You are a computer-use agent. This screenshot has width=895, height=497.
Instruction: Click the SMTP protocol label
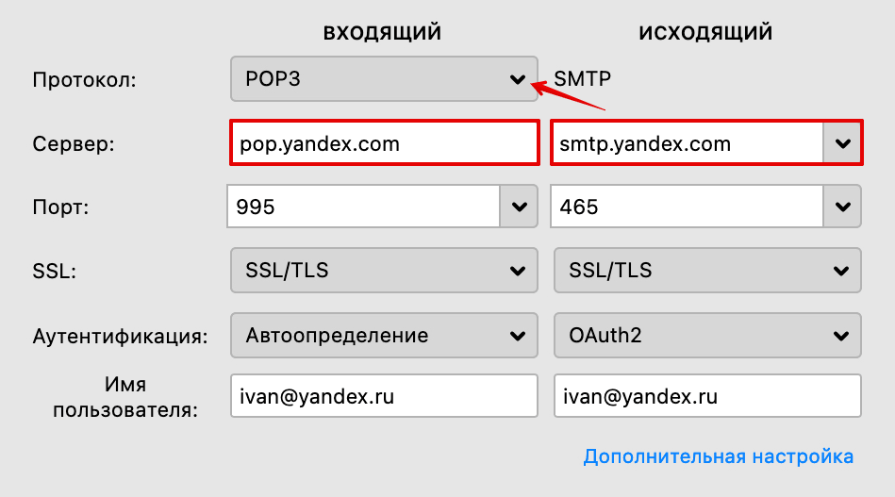(583, 79)
